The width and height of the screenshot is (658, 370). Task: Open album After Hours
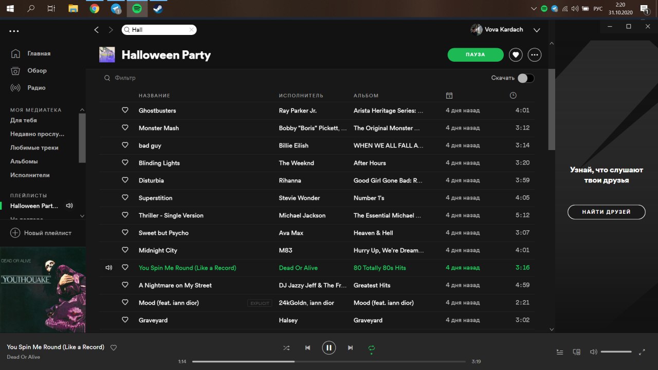pyautogui.click(x=370, y=163)
